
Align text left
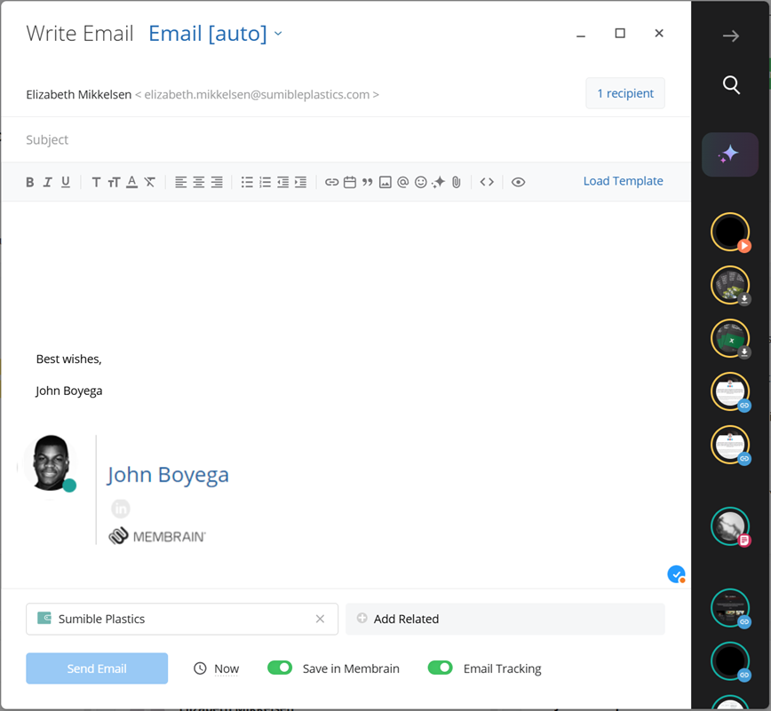(x=181, y=182)
